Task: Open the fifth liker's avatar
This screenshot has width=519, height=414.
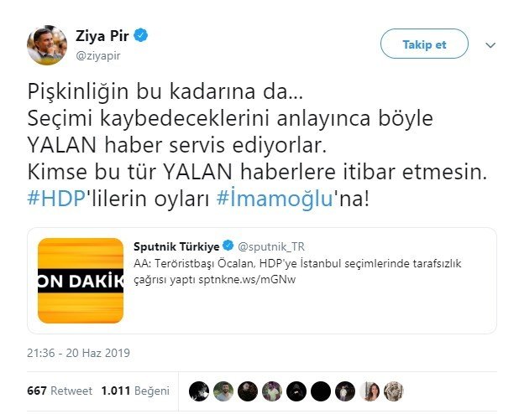Action: click(296, 391)
